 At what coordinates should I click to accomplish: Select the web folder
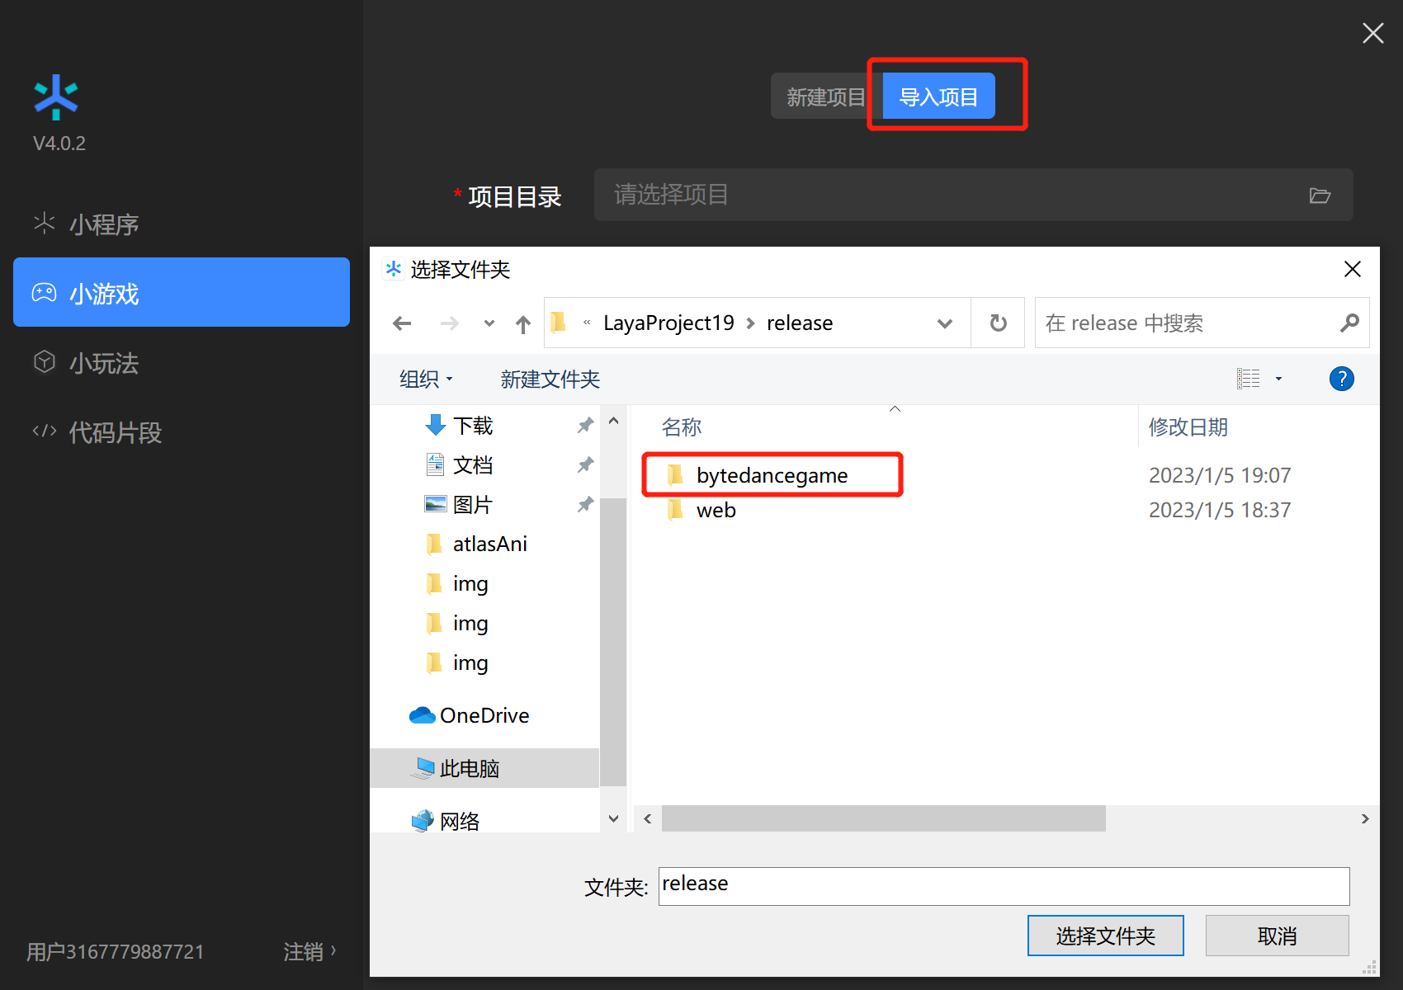pyautogui.click(x=716, y=510)
